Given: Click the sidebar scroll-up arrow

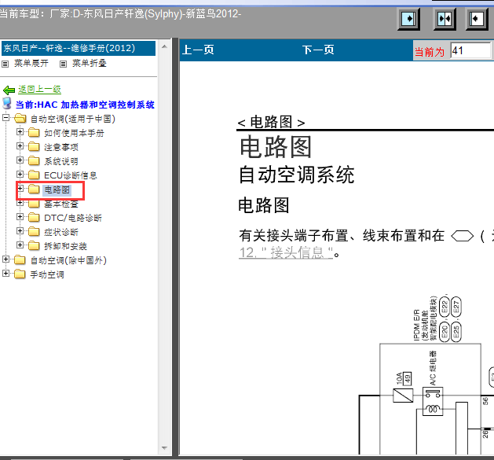Looking at the screenshot, I should [164, 46].
